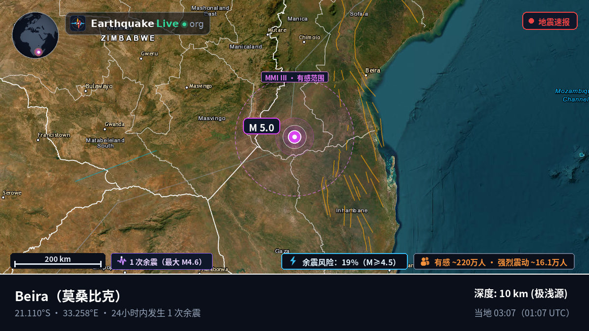Click the Earthquake Live compass logo icon
The width and height of the screenshot is (589, 331).
[78, 24]
